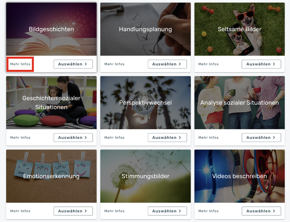Select the Bildgeschichten module with Auswählen
This screenshot has height=222, width=290.
coord(73,64)
